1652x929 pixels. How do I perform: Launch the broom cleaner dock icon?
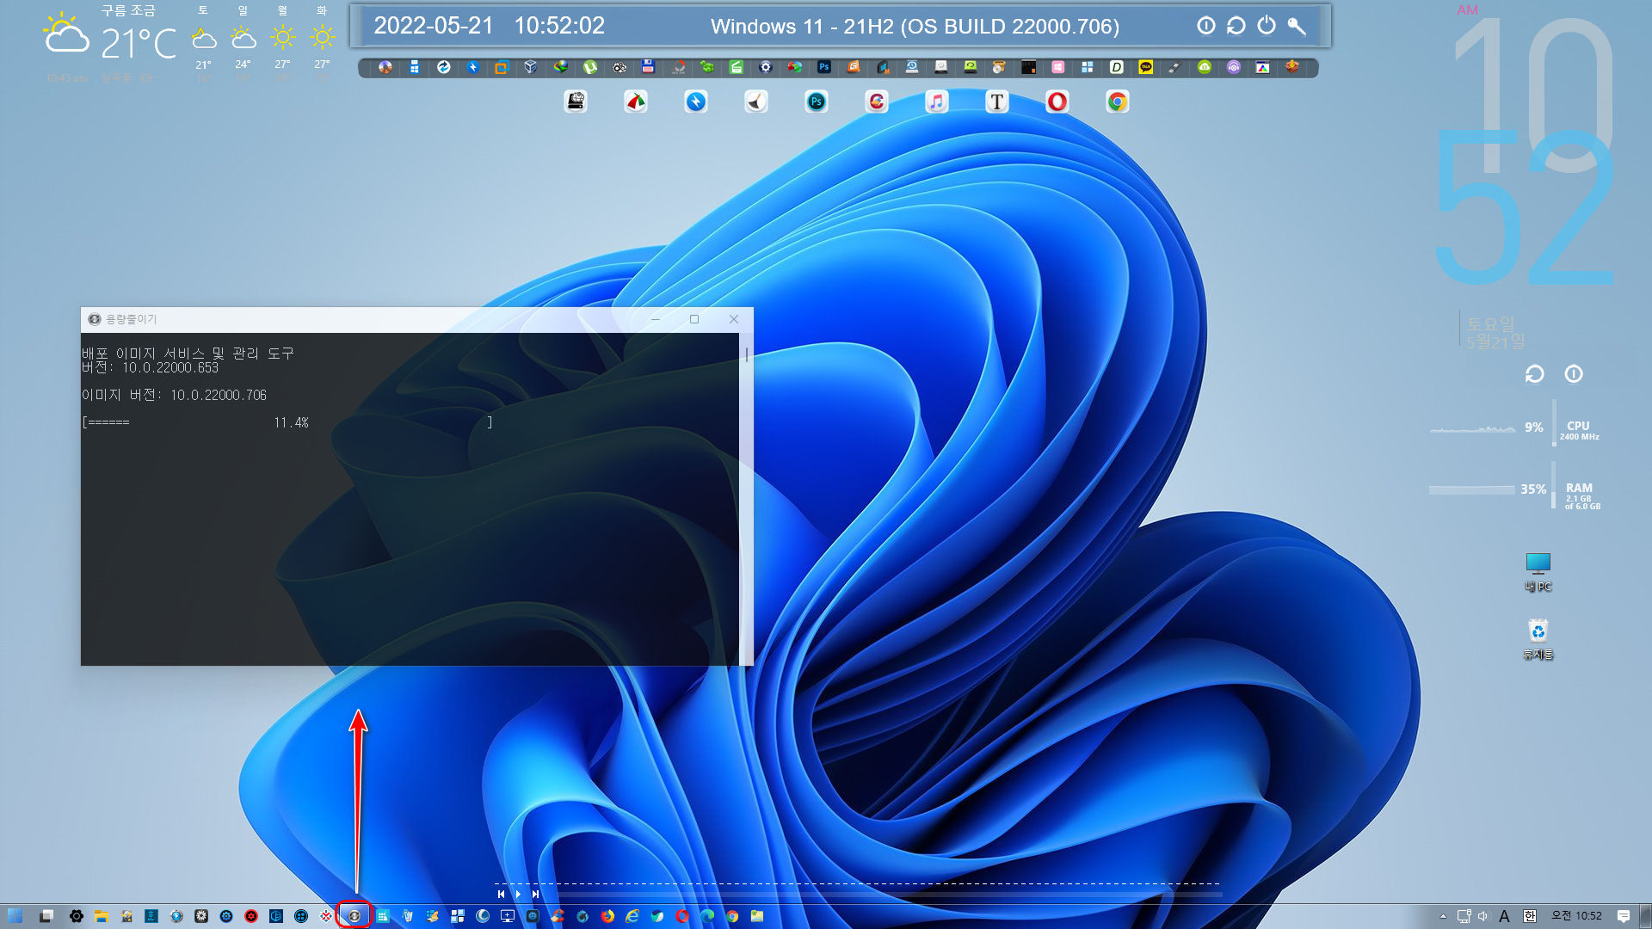[x=755, y=102]
